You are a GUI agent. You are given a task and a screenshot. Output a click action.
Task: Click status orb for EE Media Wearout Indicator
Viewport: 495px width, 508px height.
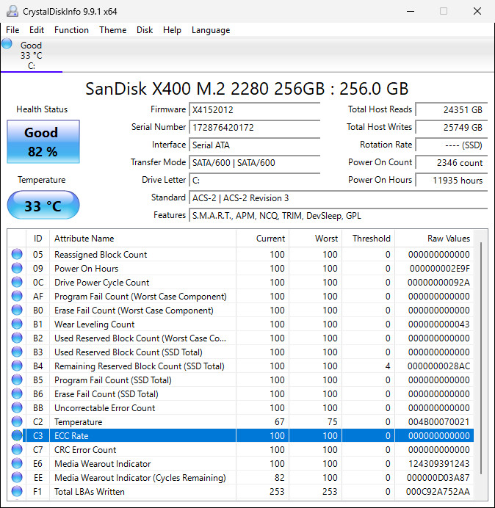tap(17, 477)
